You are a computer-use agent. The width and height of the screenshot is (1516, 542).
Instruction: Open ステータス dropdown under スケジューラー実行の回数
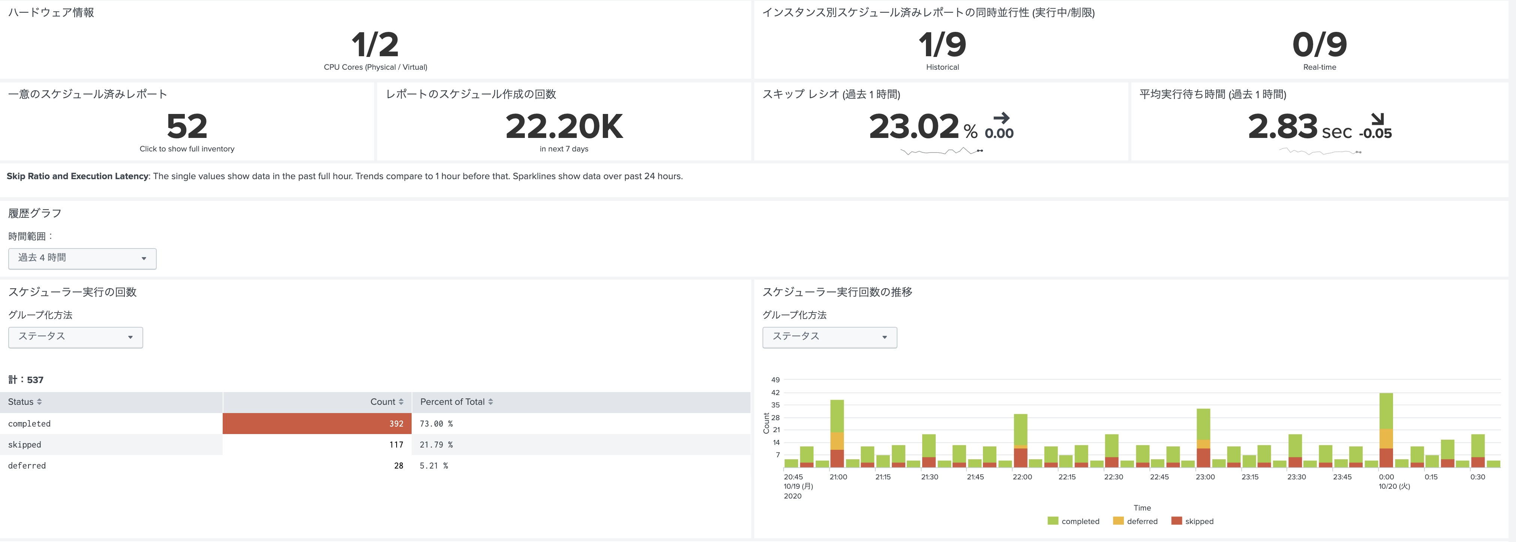click(x=75, y=337)
